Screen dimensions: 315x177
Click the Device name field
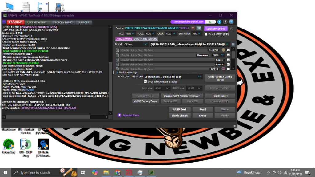[157, 28]
